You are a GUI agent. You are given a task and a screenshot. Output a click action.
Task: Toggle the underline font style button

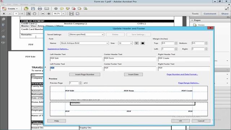point(136,43)
